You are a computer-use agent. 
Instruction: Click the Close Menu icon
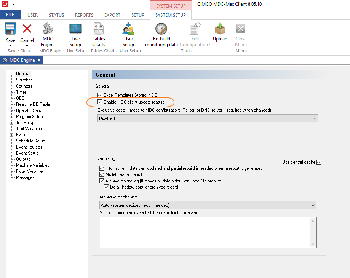point(241,29)
